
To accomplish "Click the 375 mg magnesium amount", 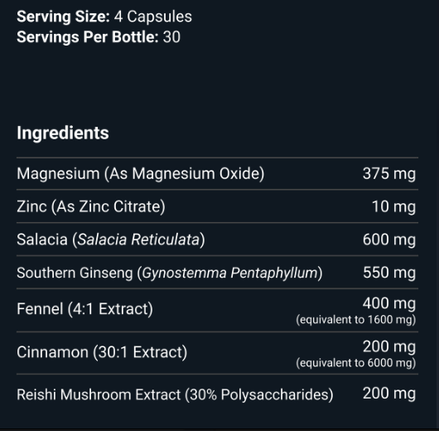I will coord(389,174).
